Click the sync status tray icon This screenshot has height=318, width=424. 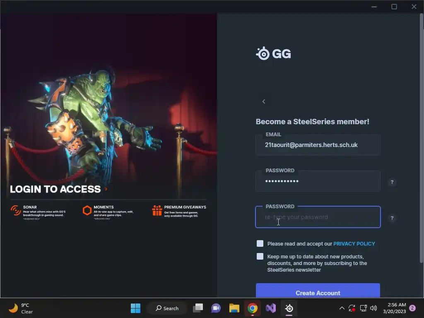coord(352,308)
